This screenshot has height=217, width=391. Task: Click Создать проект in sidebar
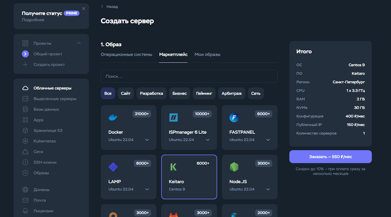(x=49, y=65)
